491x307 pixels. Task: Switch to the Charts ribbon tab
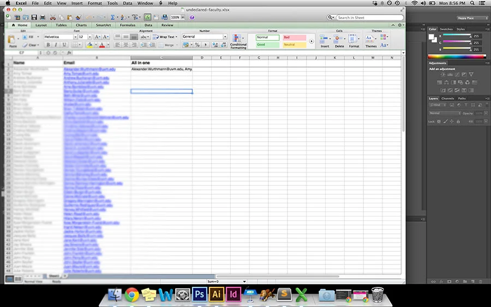pos(81,25)
